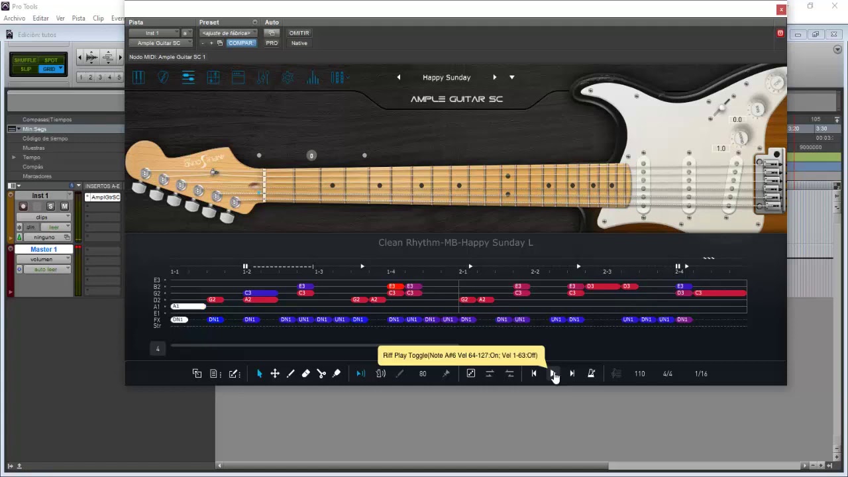Open the 4/4 time signature selector
This screenshot has width=848, height=477.
[x=668, y=374]
